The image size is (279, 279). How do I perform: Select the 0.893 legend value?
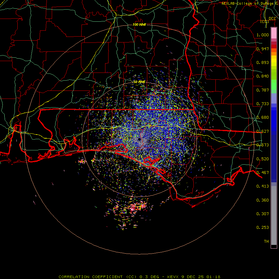[263, 62]
